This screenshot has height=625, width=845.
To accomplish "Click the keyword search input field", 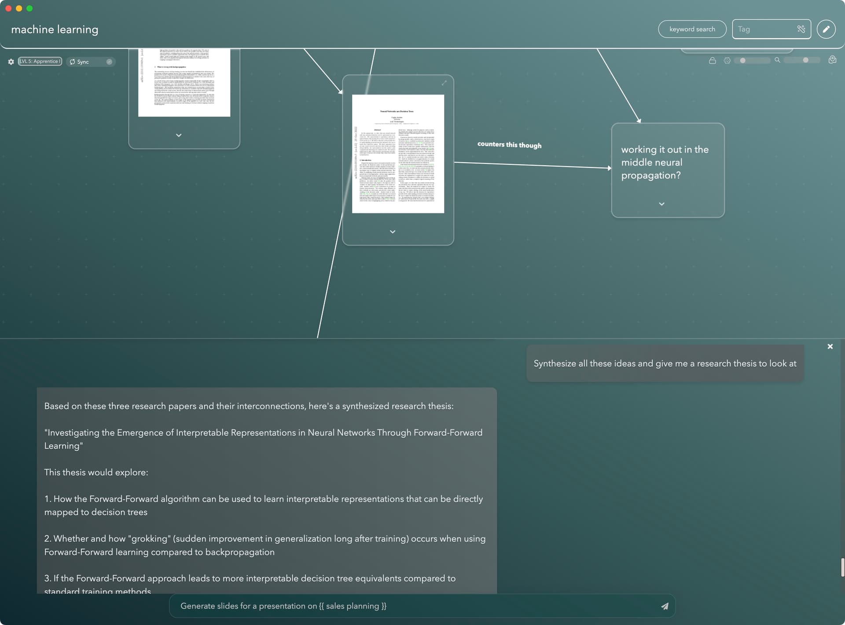I will 693,29.
